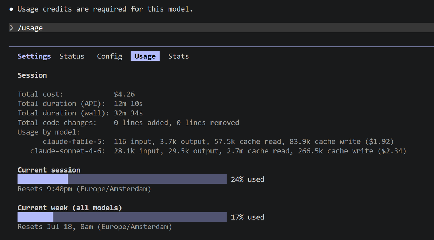Click the "Usage by model:" label
This screenshot has width=434, height=240.
tap(49, 132)
